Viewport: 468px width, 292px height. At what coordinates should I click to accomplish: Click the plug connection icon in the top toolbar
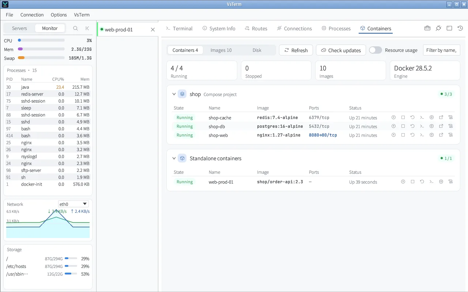pyautogui.click(x=438, y=28)
